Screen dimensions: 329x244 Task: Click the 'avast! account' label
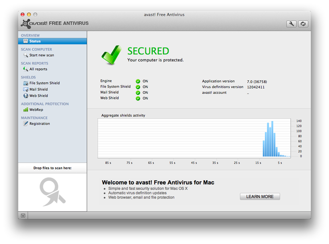point(214,92)
